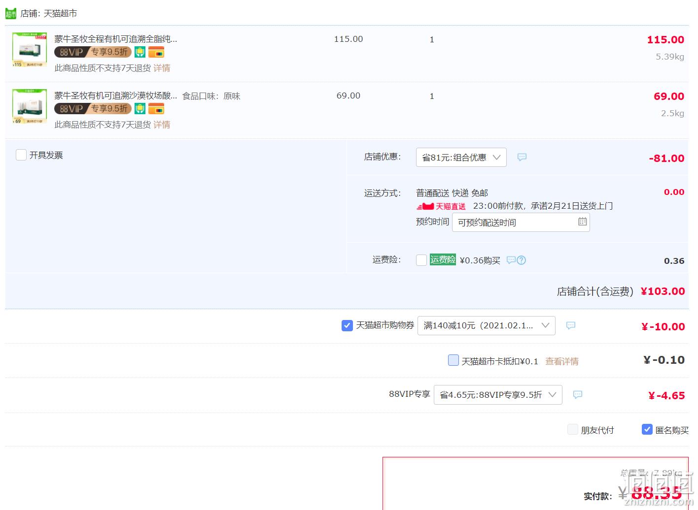
Task: Click the green 超市 store icon
Action: [x=11, y=13]
